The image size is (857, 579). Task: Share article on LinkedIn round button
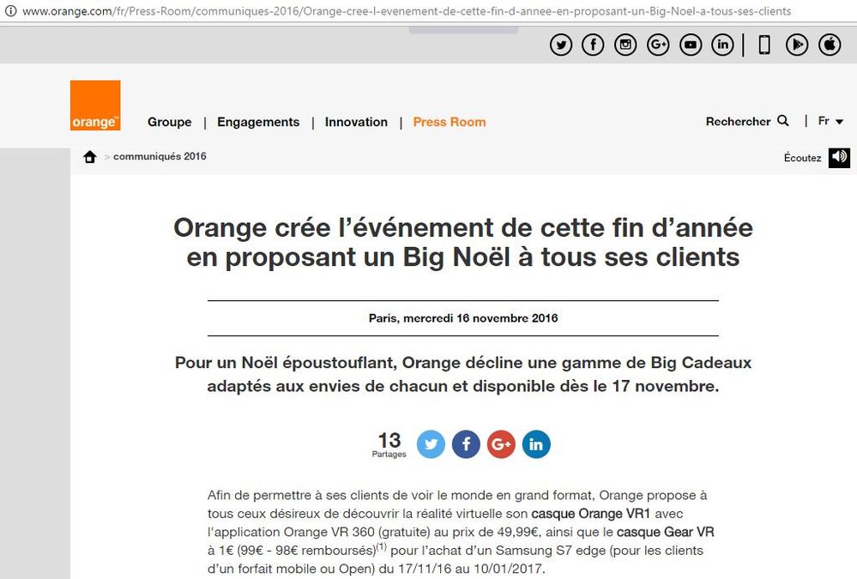coord(536,444)
